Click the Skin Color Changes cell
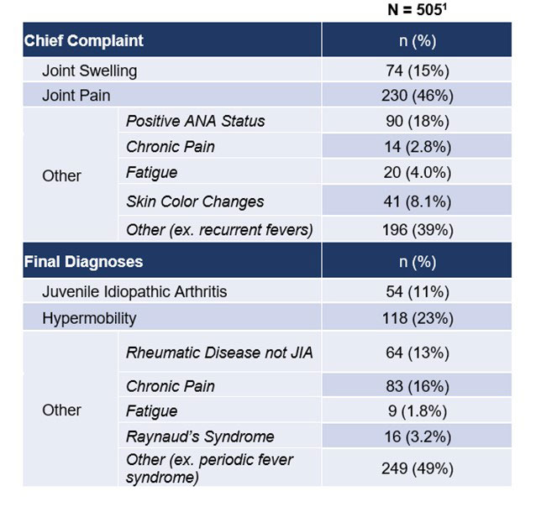 [195, 201]
